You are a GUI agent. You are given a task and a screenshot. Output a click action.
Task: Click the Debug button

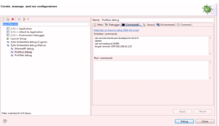point(184,121)
